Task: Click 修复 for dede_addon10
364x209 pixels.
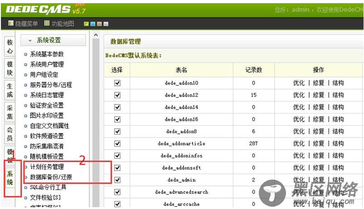Action: click(x=319, y=83)
